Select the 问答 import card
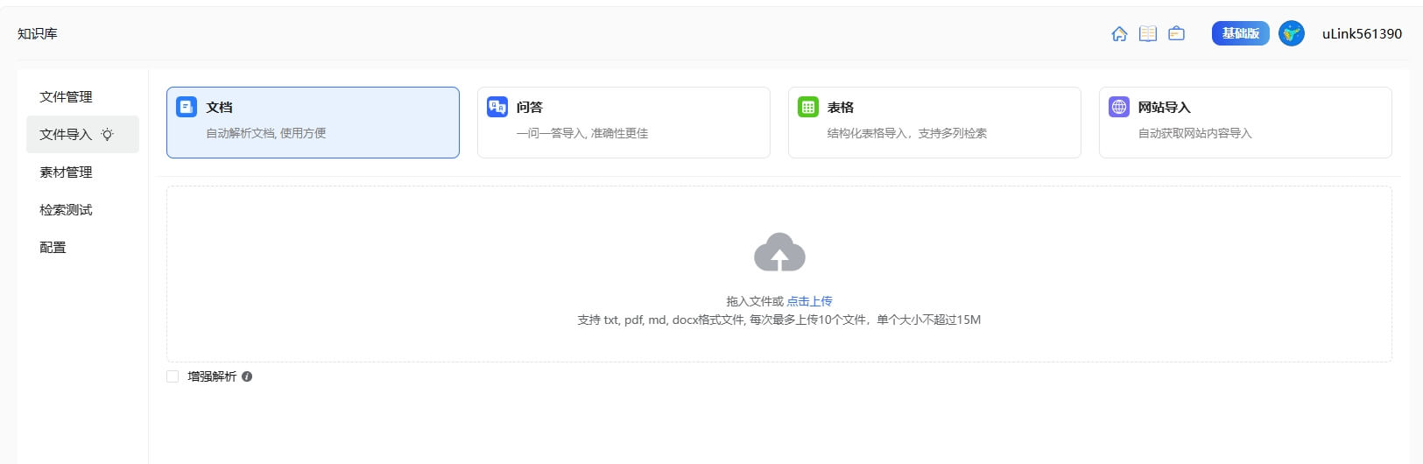1423x464 pixels. (623, 123)
